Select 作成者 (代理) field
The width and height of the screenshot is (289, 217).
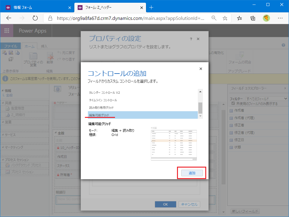(x=258, y=118)
